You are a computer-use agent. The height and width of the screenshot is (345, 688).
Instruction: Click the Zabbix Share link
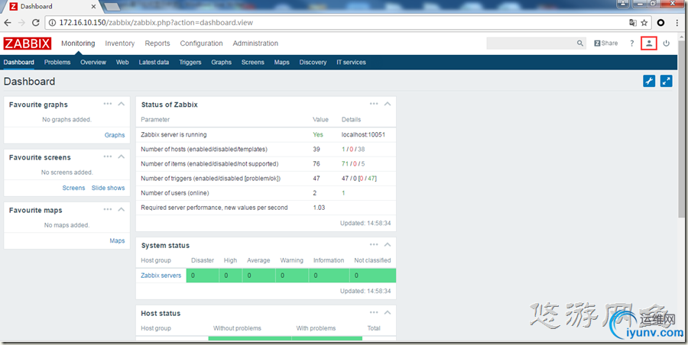point(606,44)
